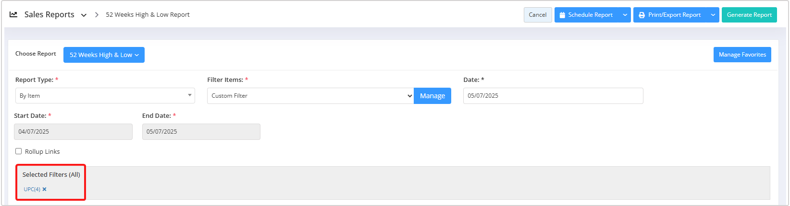Open the Schedule Report dropdown arrow
The image size is (790, 206).
(x=625, y=15)
